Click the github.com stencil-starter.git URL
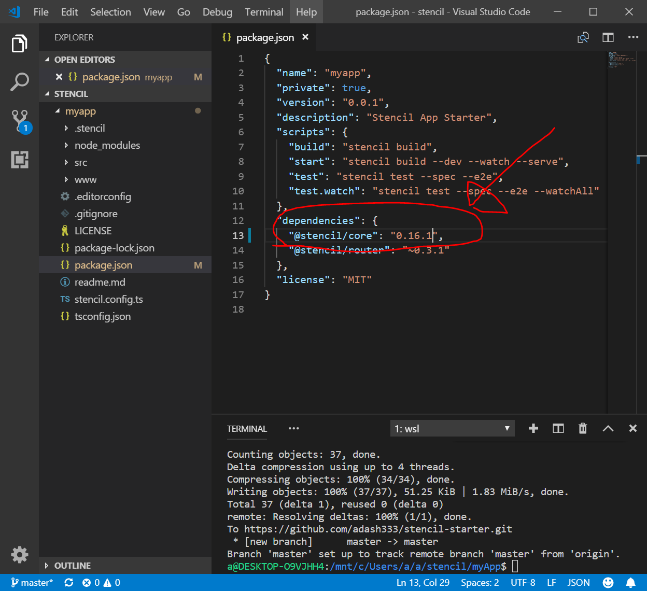The width and height of the screenshot is (647, 591). [x=378, y=529]
